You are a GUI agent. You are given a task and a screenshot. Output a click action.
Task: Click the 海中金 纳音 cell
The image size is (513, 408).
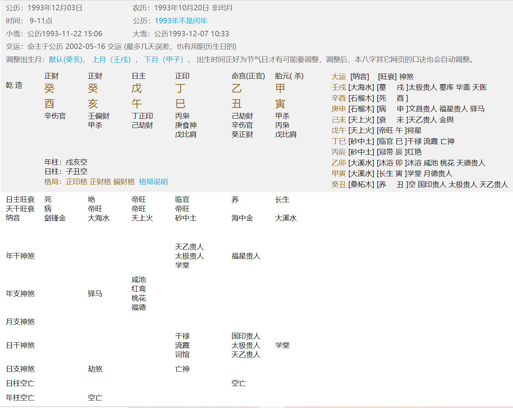[242, 218]
